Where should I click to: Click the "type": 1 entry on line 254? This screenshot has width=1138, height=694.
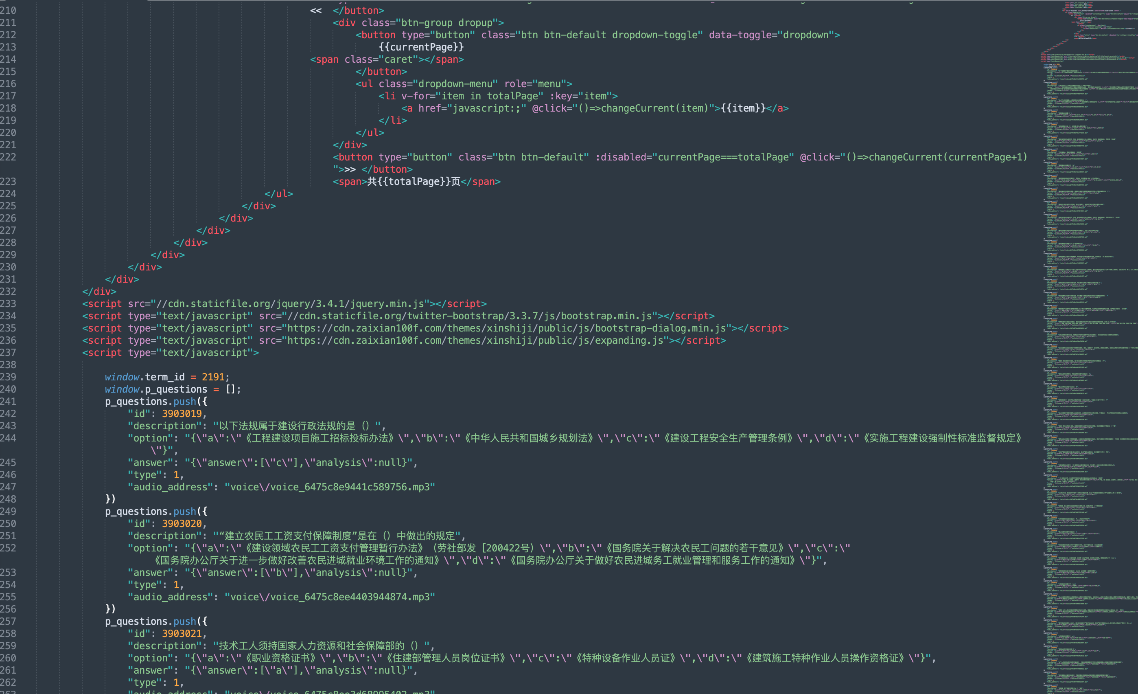pyautogui.click(x=155, y=584)
